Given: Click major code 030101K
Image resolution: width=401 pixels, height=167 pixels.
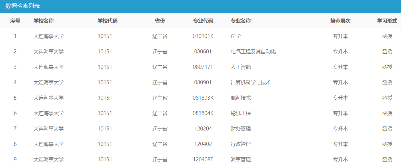Looking at the screenshot, I should [x=203, y=36].
